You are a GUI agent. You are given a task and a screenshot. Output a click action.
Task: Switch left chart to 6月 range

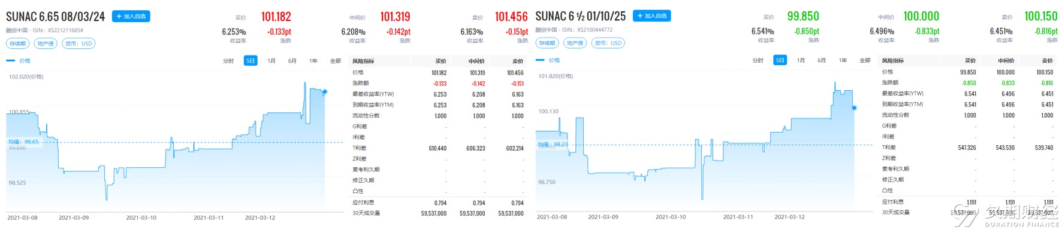(x=292, y=61)
